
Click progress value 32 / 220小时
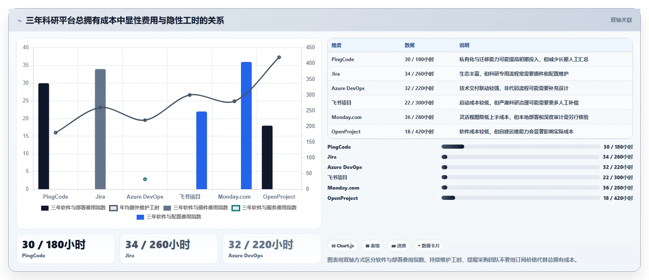coord(618,167)
